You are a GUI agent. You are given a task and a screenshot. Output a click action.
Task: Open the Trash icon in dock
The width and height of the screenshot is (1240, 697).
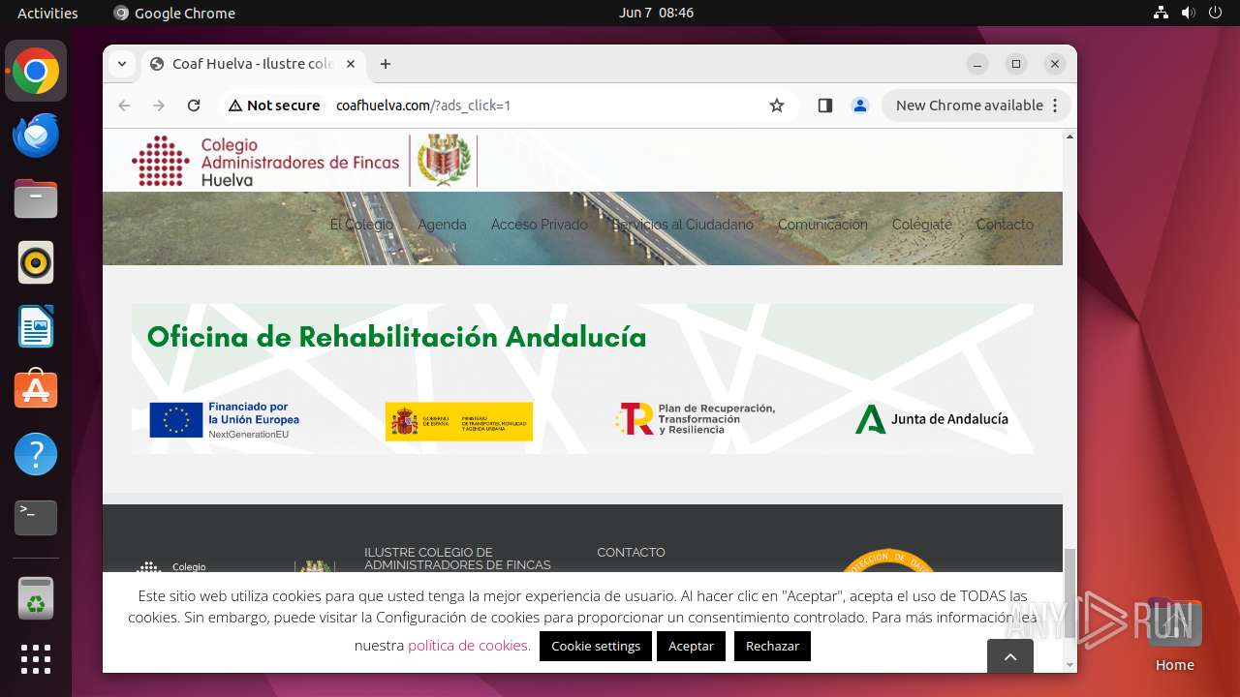(36, 598)
